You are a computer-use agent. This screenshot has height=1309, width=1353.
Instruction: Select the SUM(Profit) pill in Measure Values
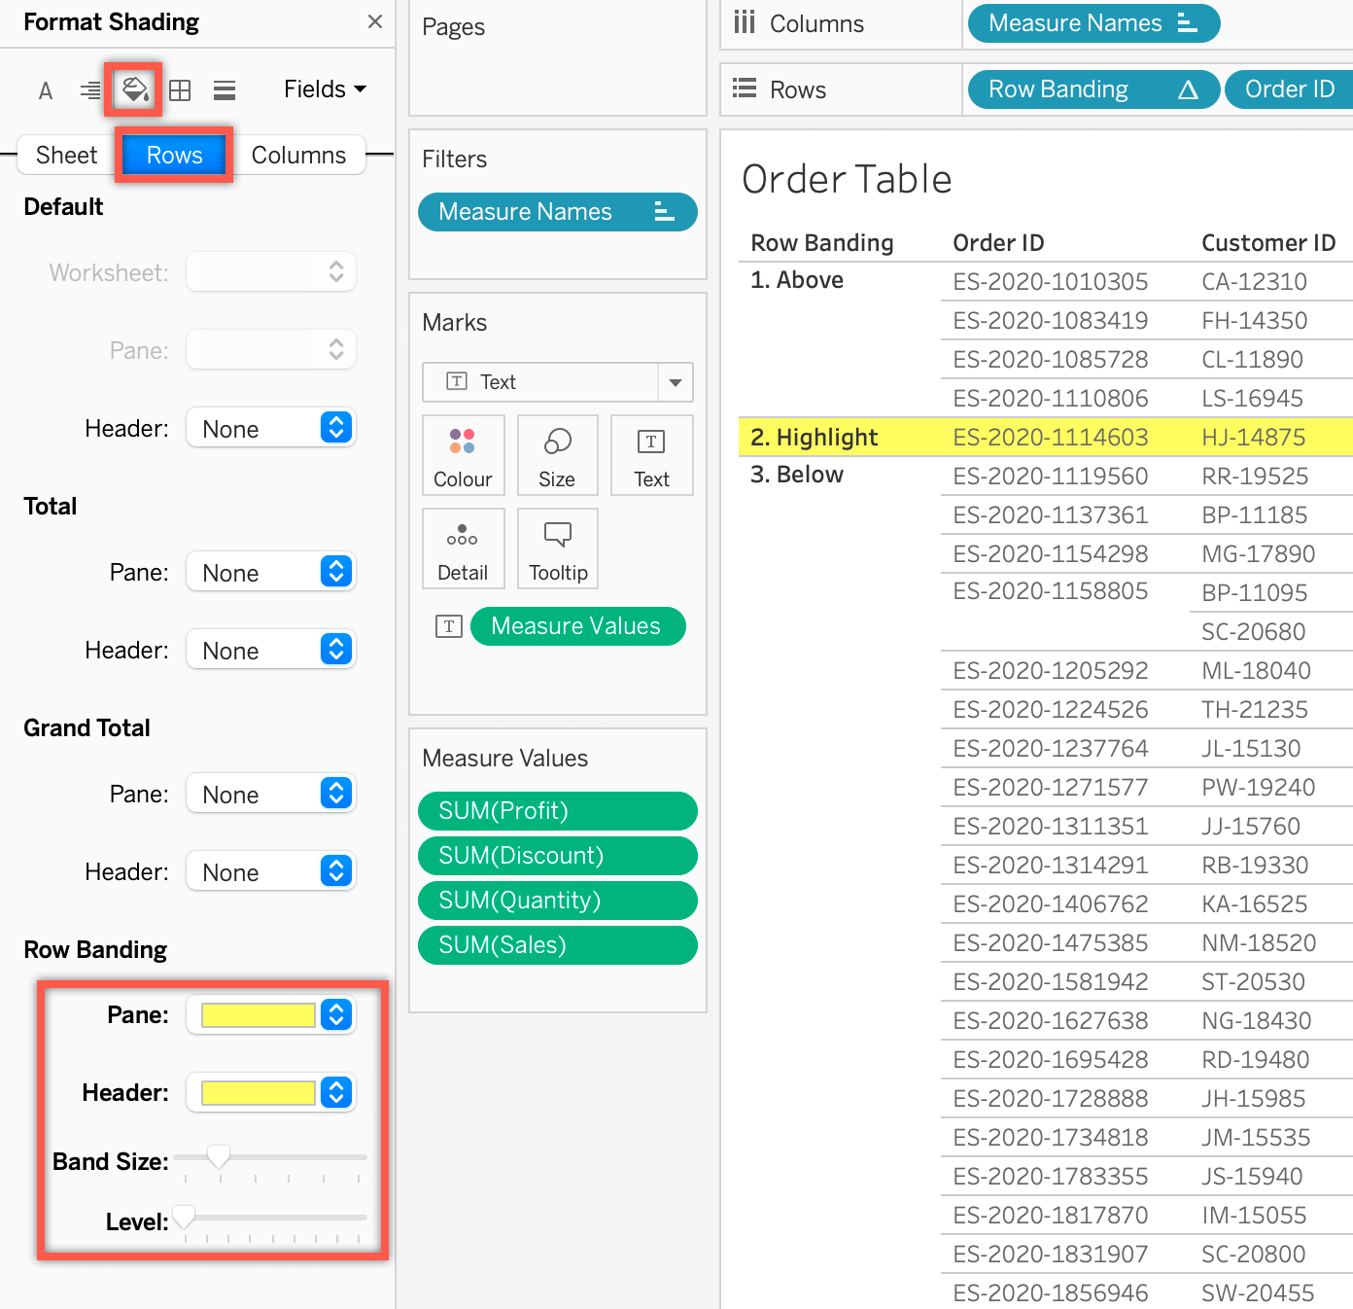click(x=557, y=810)
